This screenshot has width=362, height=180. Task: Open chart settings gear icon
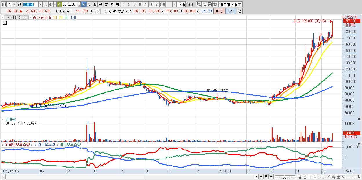(x=215, y=4)
